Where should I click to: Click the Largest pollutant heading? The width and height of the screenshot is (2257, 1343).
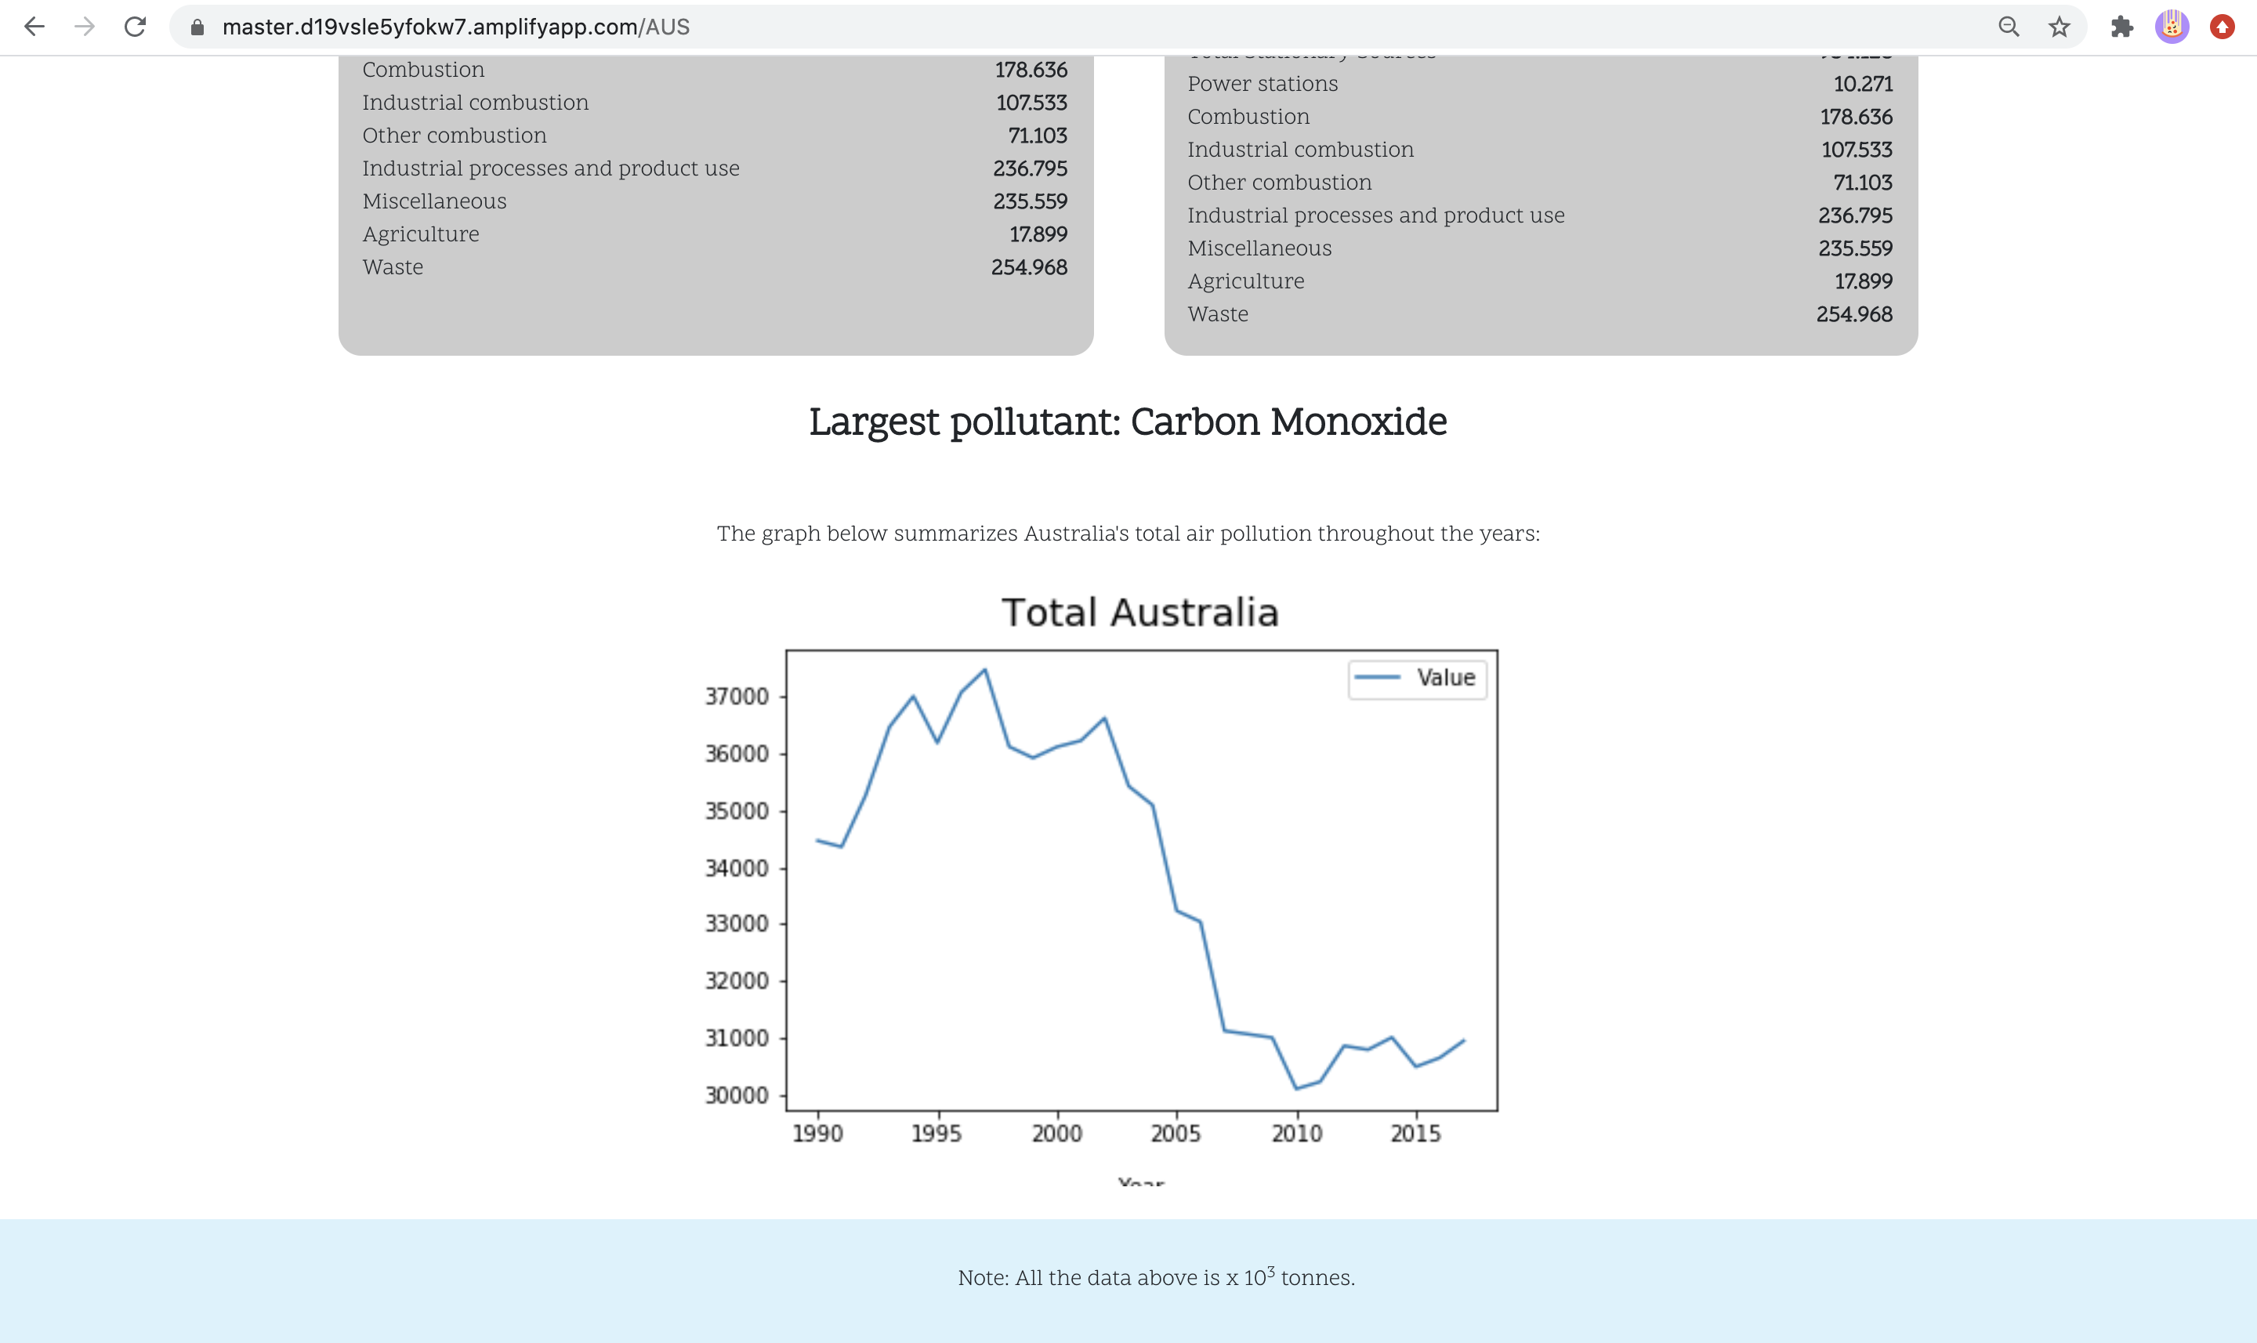coord(1128,422)
